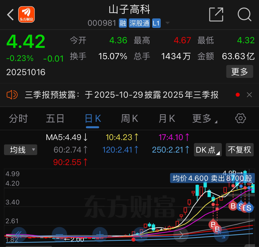
Task: Tap the back arrow at top left
Action: click(x=10, y=15)
